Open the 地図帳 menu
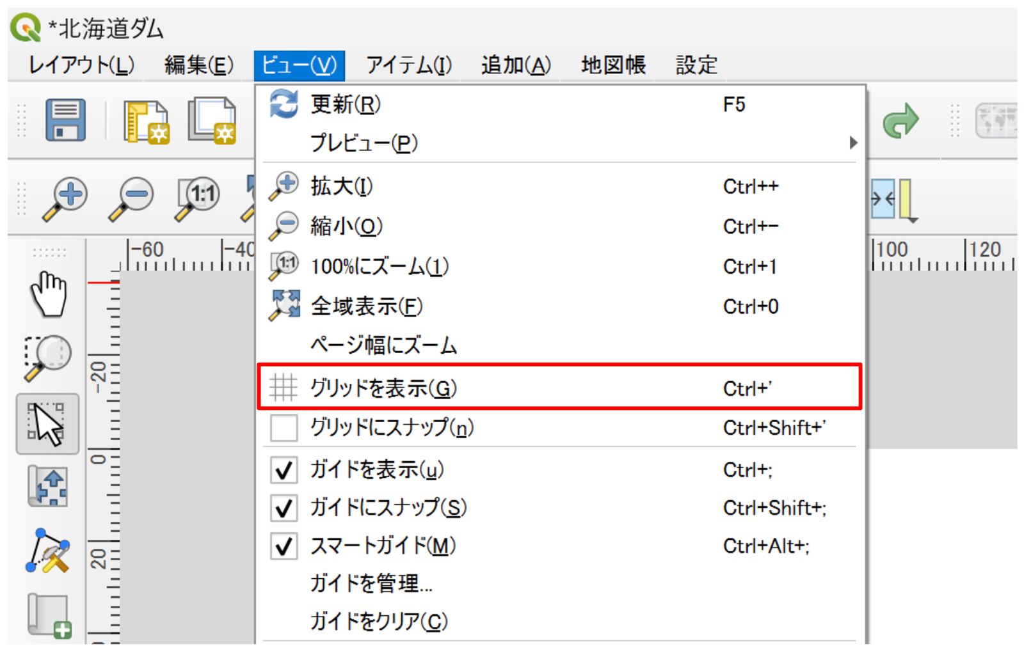This screenshot has width=1024, height=646. tap(613, 65)
